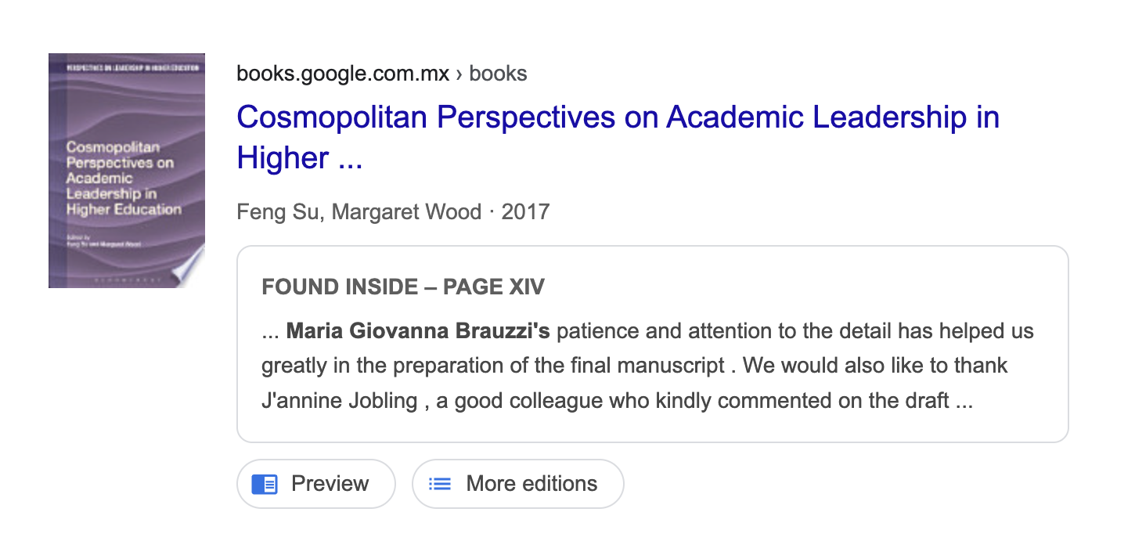The height and width of the screenshot is (559, 1135).
Task: Click the books.google.com.mx URL text
Action: [343, 74]
